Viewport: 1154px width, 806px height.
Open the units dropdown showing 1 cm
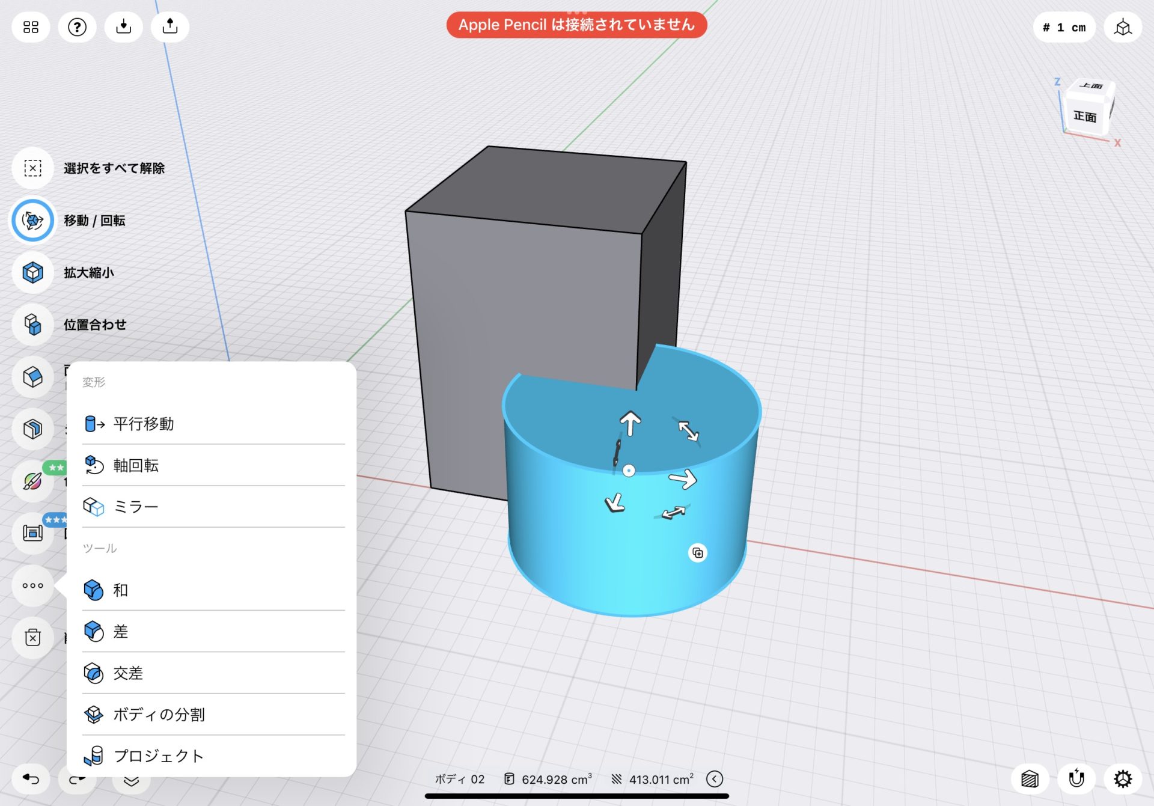click(x=1063, y=28)
